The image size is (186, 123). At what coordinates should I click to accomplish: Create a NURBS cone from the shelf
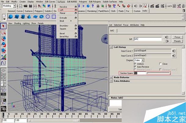point(29,16)
